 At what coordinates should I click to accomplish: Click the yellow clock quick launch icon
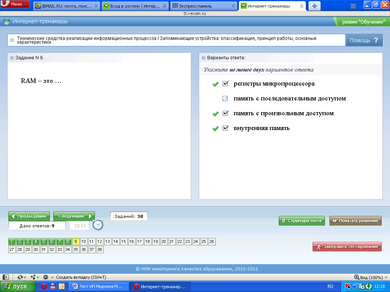pos(61,287)
